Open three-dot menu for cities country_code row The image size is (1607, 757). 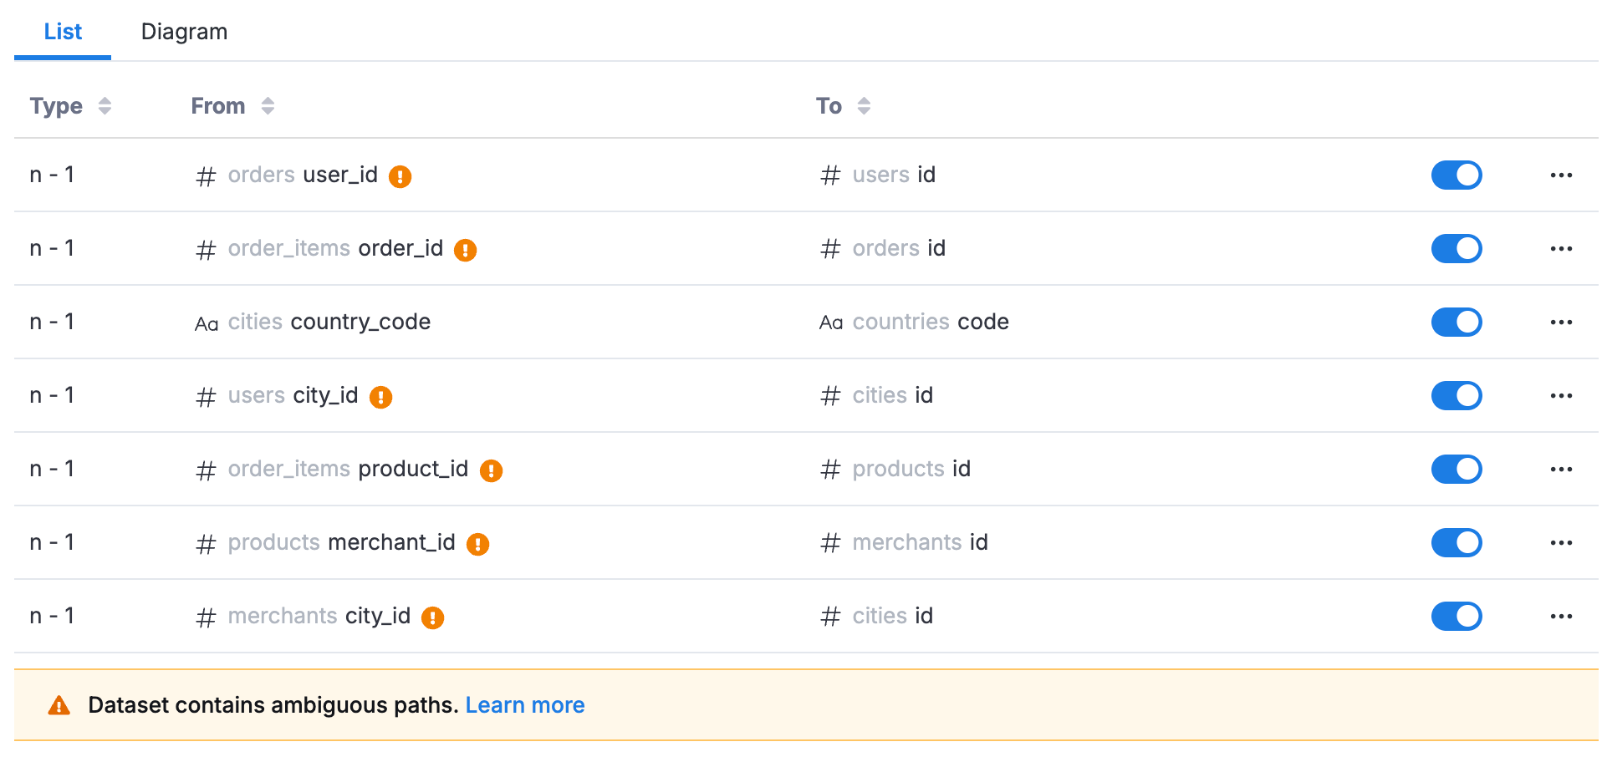coord(1560,323)
